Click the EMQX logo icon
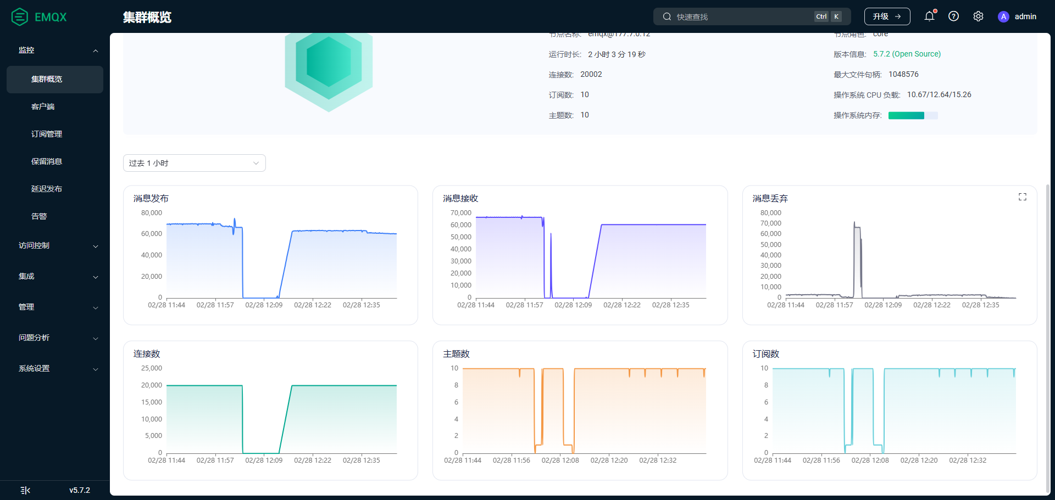1055x500 pixels. coord(20,17)
